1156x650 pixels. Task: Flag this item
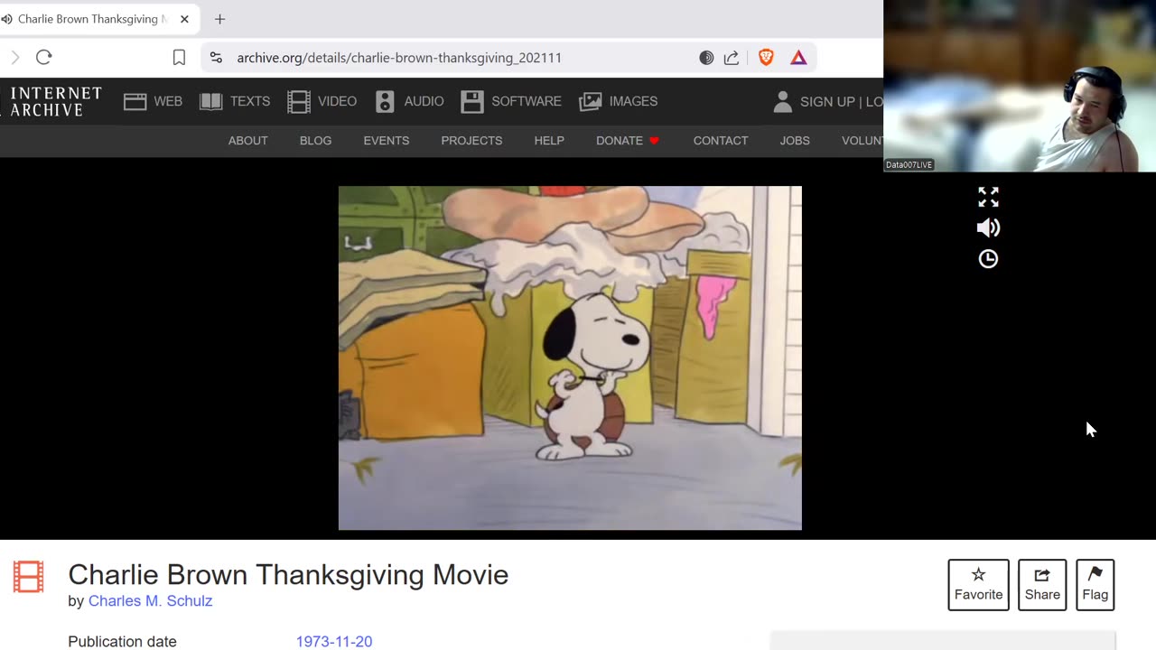click(x=1095, y=585)
